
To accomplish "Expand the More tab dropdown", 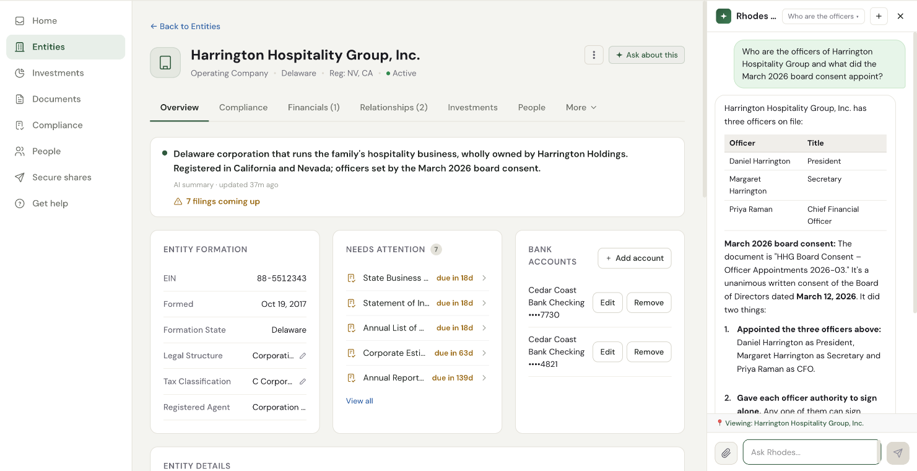I will pyautogui.click(x=581, y=107).
